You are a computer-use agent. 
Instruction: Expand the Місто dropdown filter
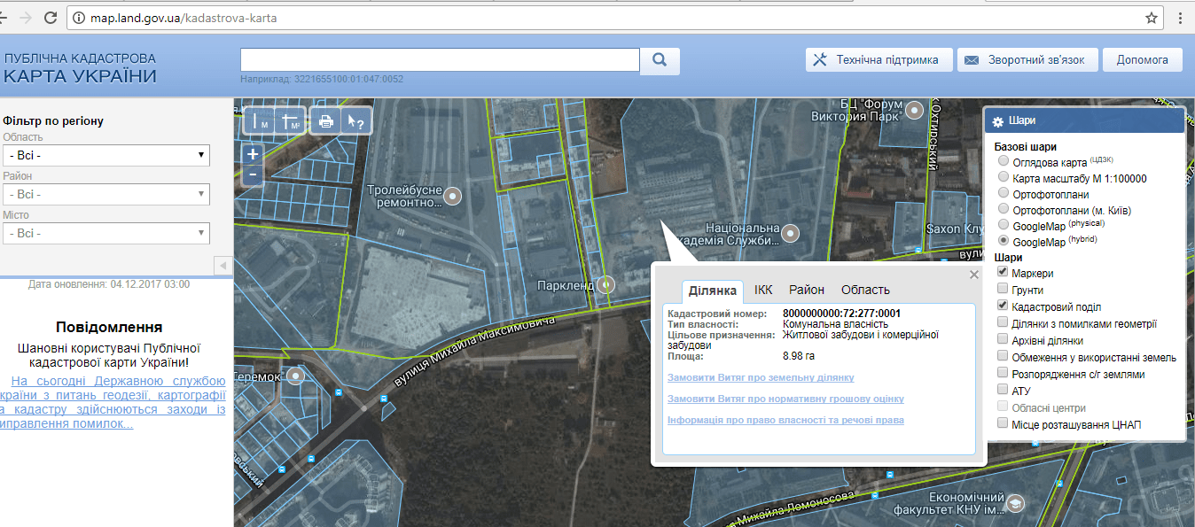click(106, 233)
